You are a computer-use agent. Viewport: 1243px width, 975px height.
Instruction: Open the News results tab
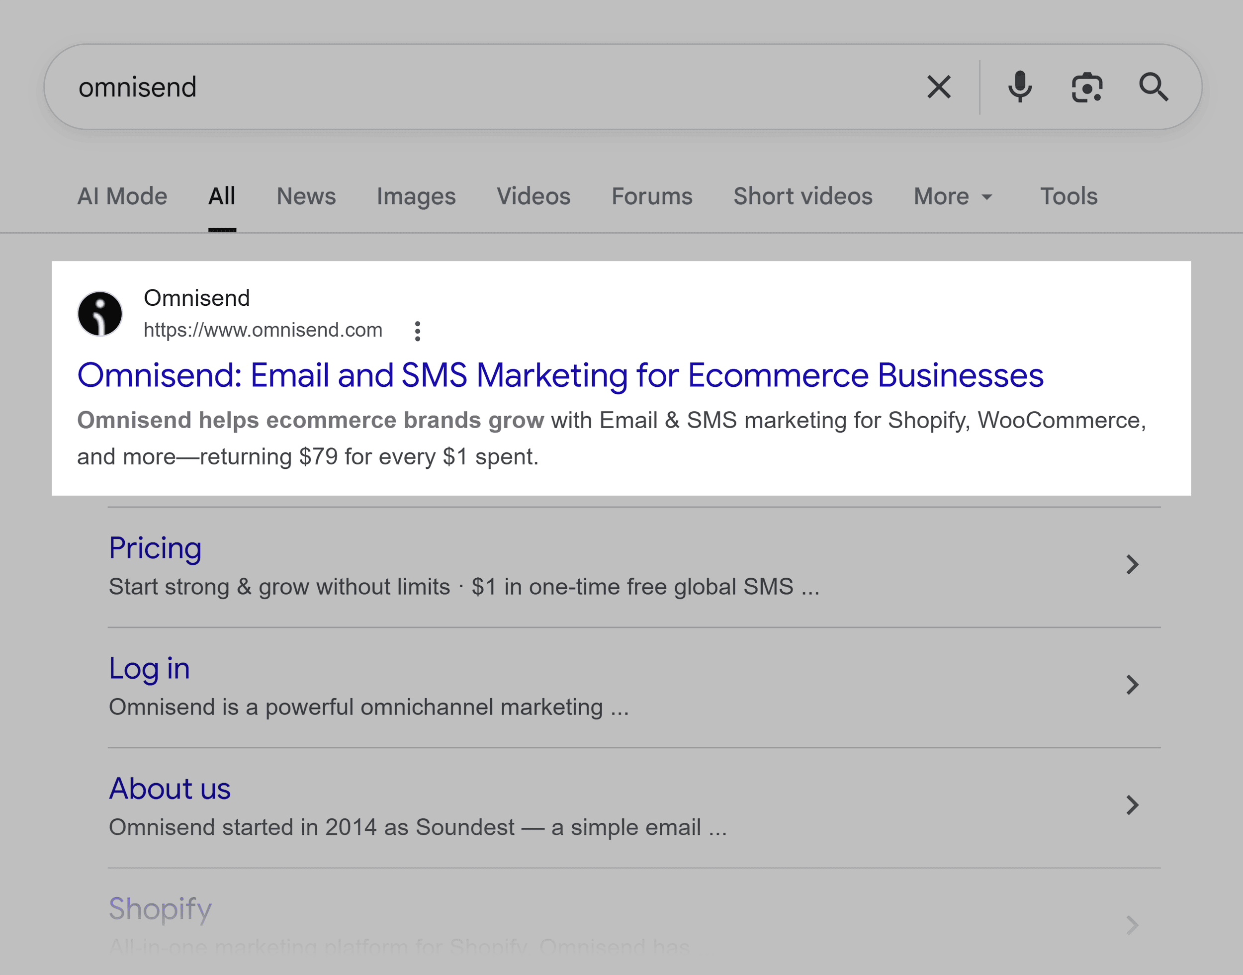click(306, 196)
